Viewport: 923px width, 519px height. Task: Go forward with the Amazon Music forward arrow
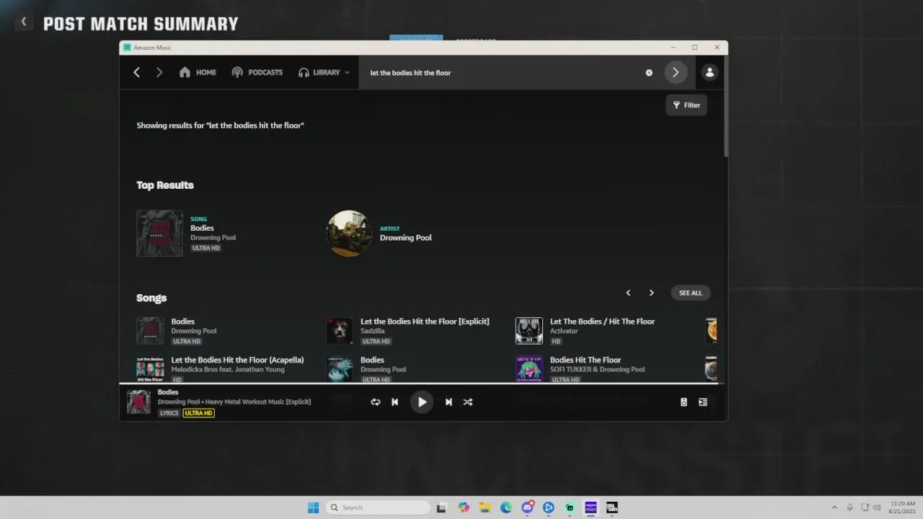point(159,72)
